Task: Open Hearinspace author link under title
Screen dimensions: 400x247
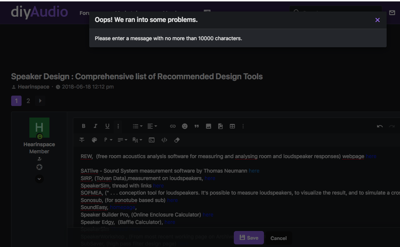Action: pyautogui.click(x=33, y=87)
